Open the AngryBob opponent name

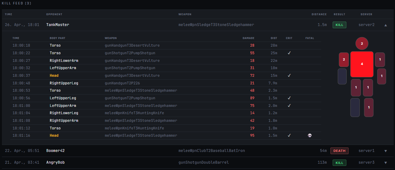pyautogui.click(x=55, y=163)
